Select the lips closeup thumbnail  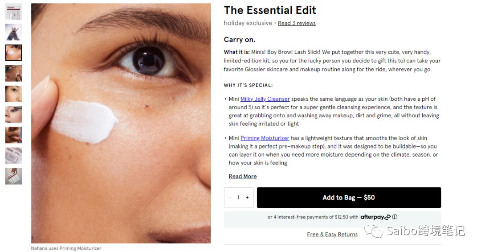[13, 135]
